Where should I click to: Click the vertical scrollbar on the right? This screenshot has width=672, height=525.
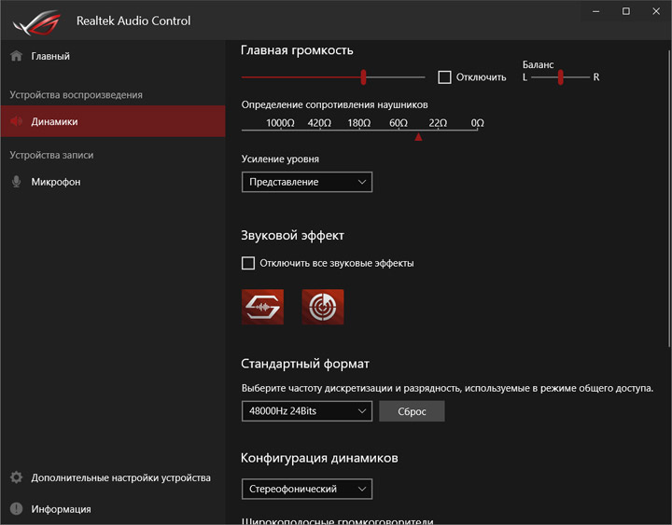[669, 194]
